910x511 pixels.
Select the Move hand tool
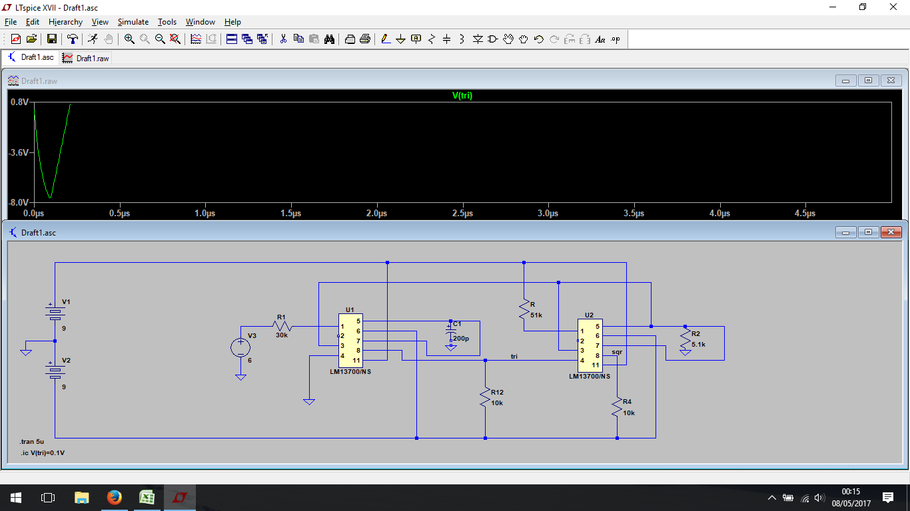tap(508, 39)
